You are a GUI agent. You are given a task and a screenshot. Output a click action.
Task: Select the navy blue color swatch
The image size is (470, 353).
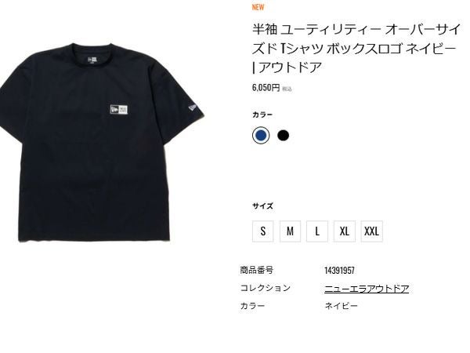click(x=261, y=136)
